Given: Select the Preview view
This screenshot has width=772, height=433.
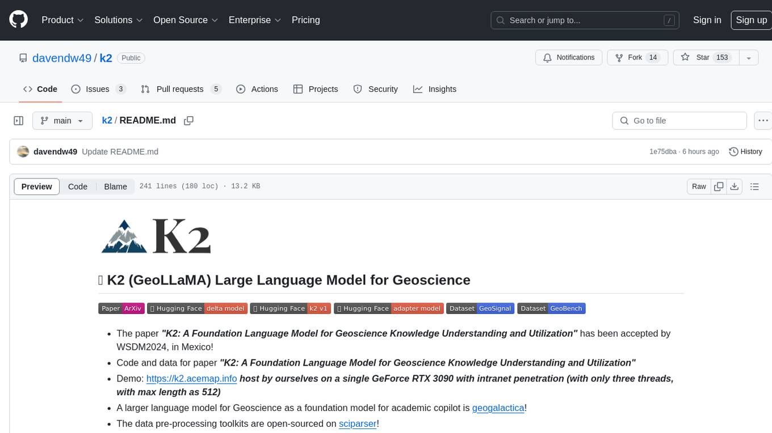Looking at the screenshot, I should tap(37, 186).
